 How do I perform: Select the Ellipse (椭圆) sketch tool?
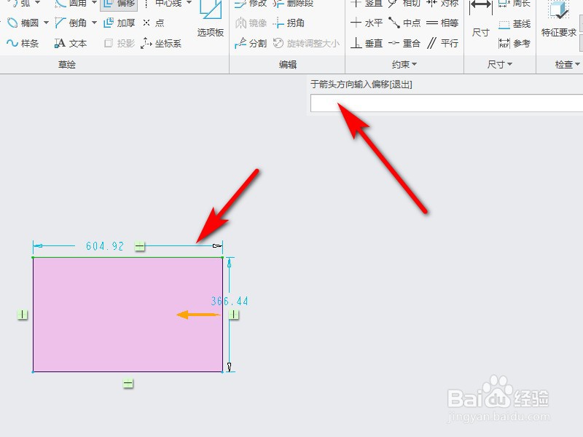tap(23, 23)
